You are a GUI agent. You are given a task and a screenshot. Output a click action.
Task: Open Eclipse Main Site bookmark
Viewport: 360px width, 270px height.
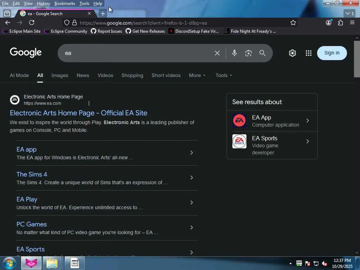(21, 31)
